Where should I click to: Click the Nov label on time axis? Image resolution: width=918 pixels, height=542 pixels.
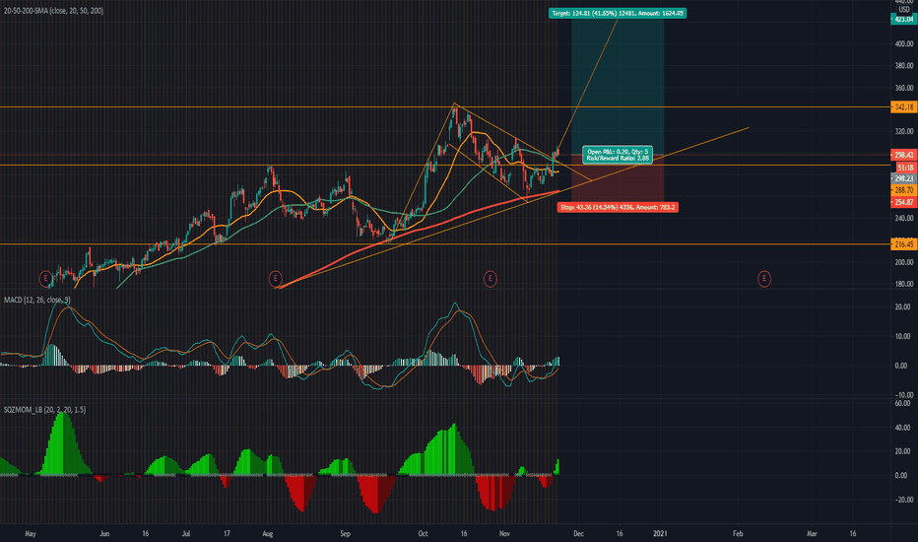coord(504,534)
